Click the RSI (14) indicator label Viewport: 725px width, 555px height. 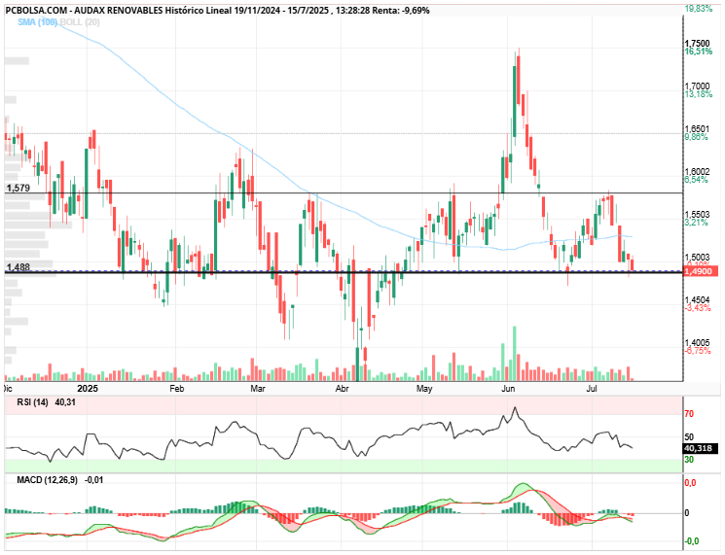click(32, 402)
